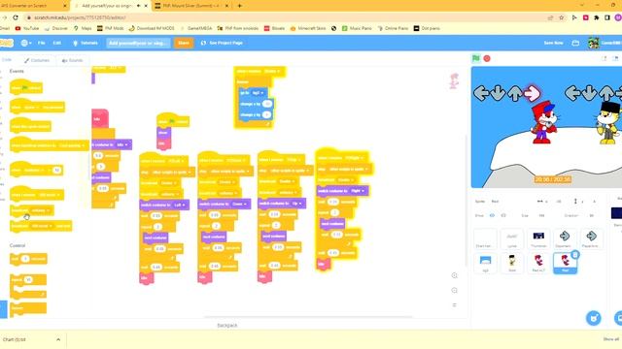The width and height of the screenshot is (622, 349).
Task: Reload the browser page
Action: pos(16,17)
